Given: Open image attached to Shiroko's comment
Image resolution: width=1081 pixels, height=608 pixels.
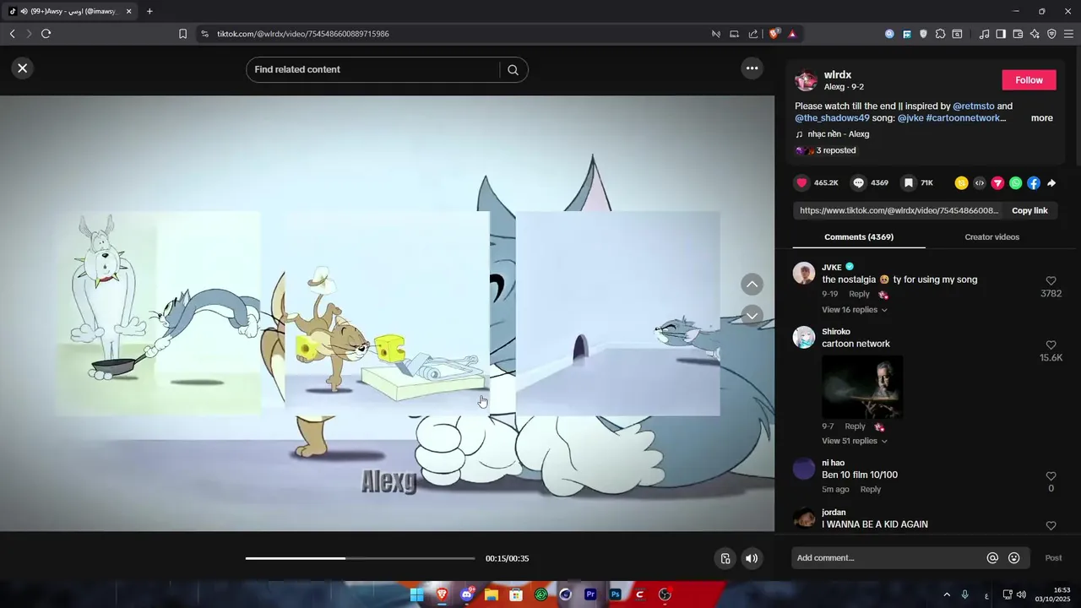Looking at the screenshot, I should (x=862, y=387).
